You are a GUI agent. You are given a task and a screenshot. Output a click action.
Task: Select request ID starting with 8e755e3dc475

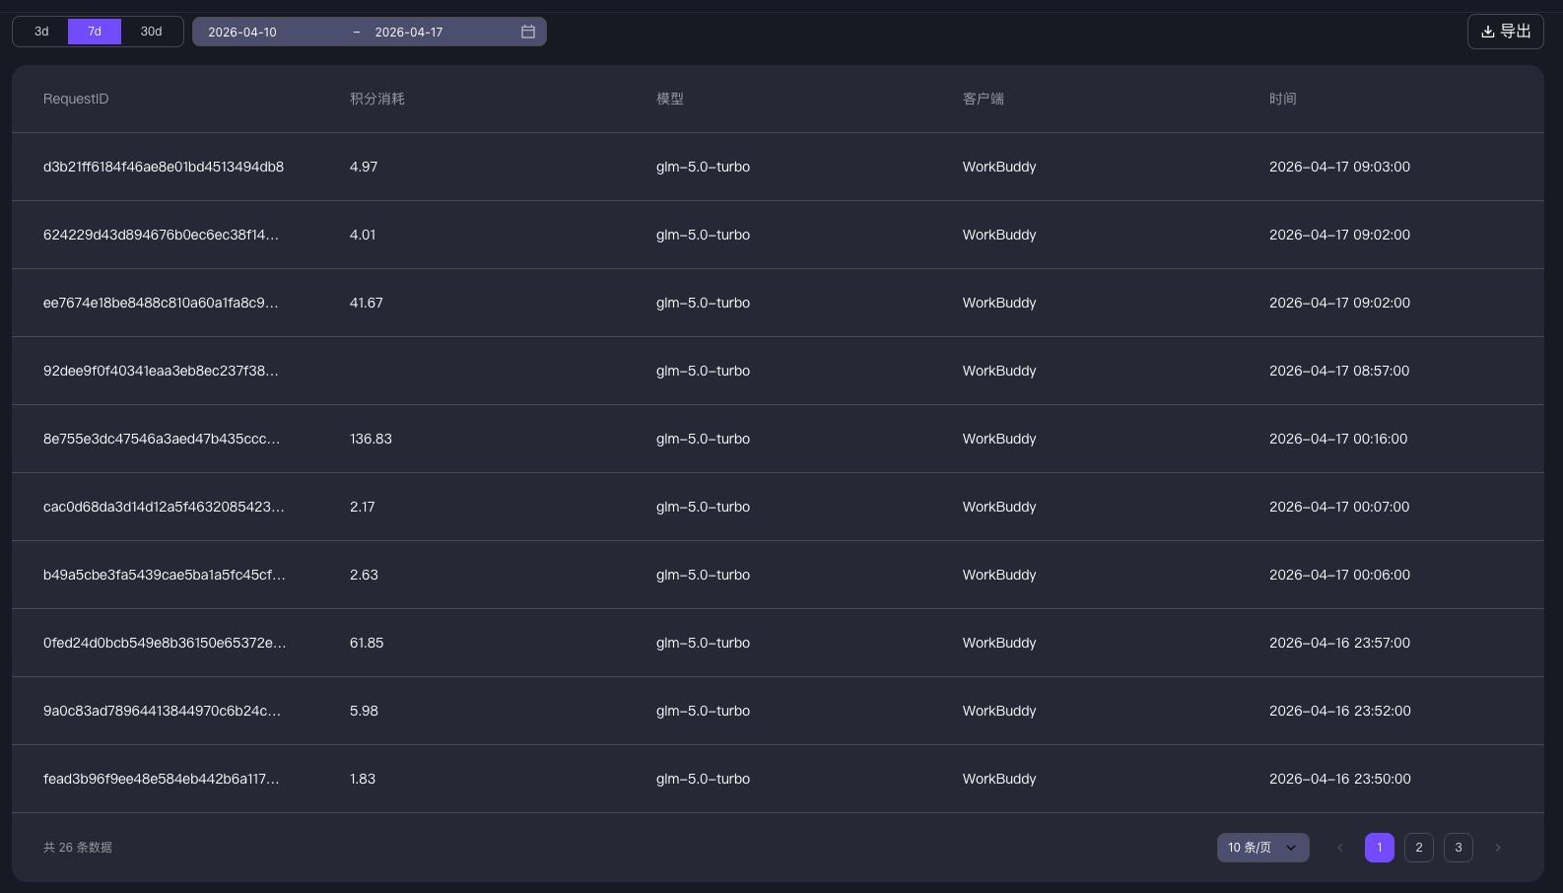pyautogui.click(x=162, y=439)
